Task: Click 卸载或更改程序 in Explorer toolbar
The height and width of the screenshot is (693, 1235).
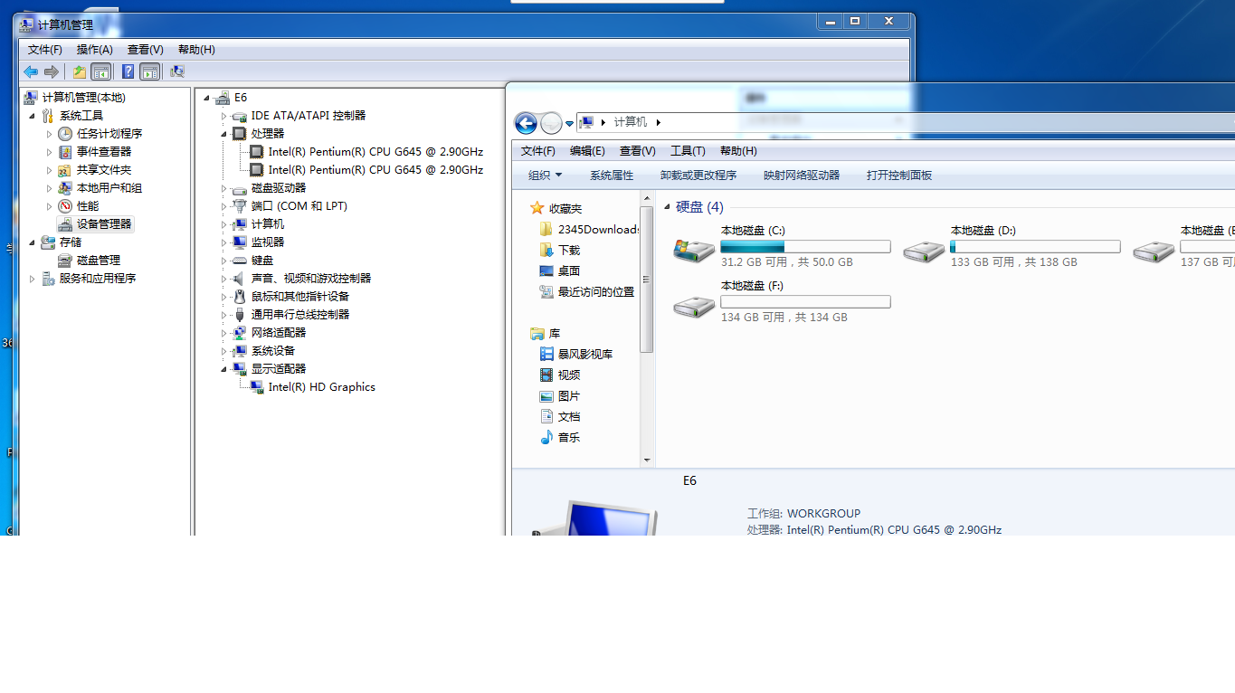Action: pyautogui.click(x=698, y=176)
